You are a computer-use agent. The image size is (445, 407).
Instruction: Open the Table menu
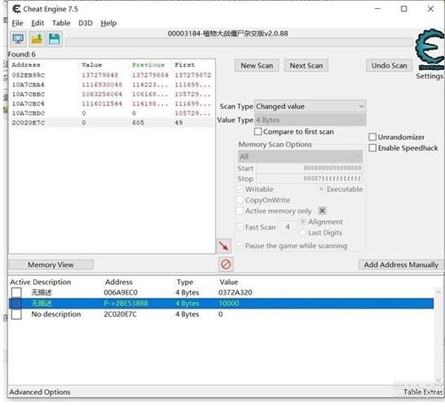[x=61, y=23]
